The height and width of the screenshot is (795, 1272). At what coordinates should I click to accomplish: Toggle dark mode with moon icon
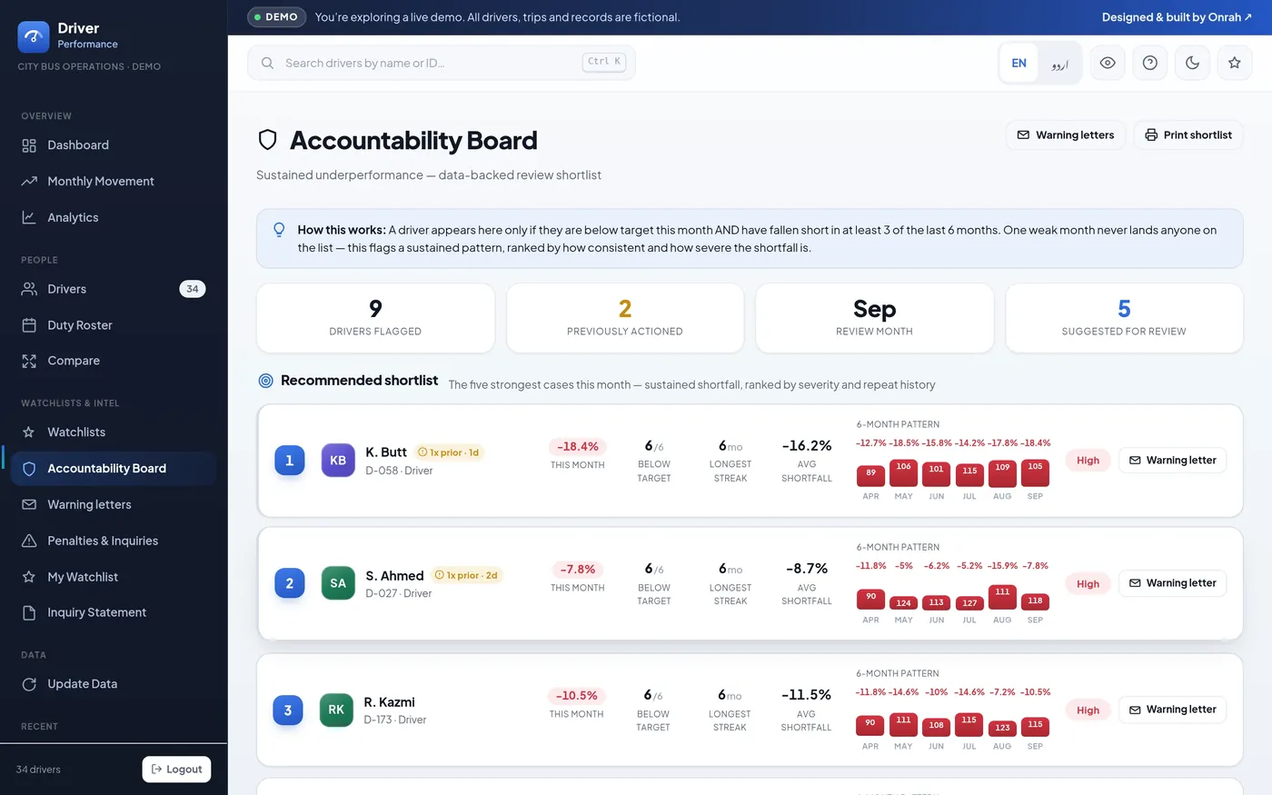click(x=1192, y=63)
